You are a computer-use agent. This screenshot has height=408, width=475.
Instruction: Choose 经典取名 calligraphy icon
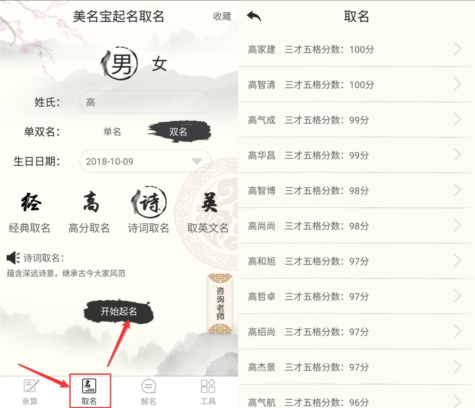point(31,202)
